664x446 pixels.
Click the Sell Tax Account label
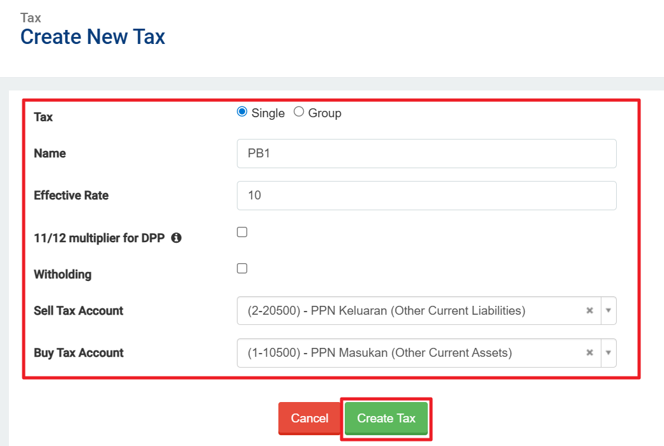point(79,311)
